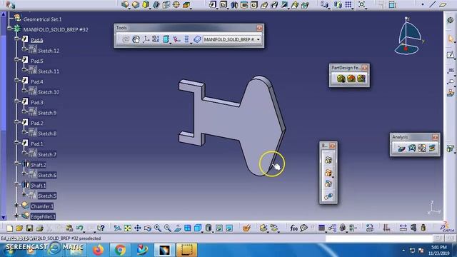Image resolution: width=457 pixels, height=257 pixels.
Task: Click the Apply Material icon
Action: click(x=246, y=228)
